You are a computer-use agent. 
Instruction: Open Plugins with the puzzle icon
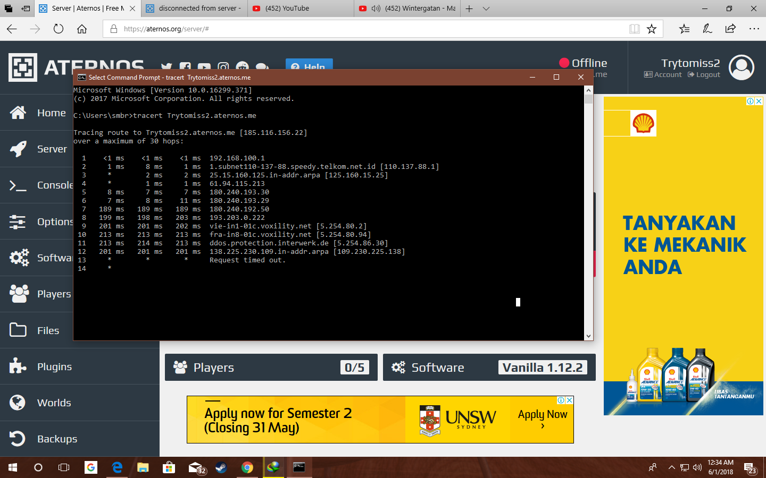click(x=80, y=366)
